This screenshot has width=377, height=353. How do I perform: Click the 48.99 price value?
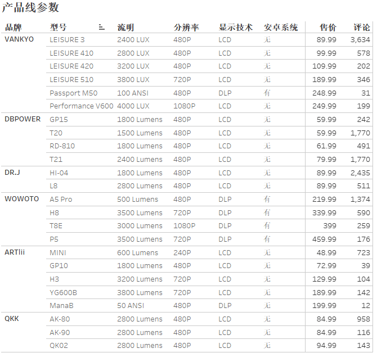[x=326, y=252]
